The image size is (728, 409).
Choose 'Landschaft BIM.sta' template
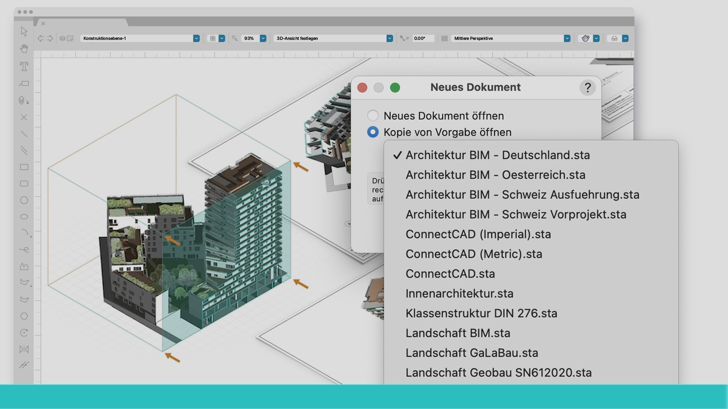point(531,333)
